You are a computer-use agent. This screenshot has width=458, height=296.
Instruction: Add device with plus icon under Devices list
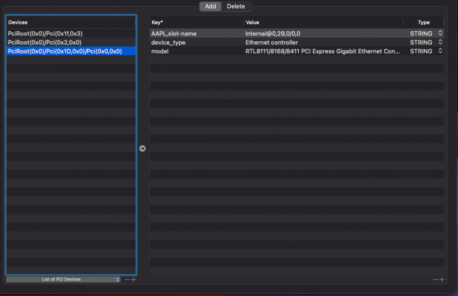coord(133,279)
